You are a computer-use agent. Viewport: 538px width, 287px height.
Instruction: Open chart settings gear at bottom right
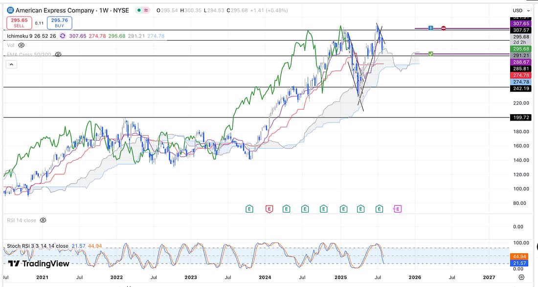click(521, 277)
